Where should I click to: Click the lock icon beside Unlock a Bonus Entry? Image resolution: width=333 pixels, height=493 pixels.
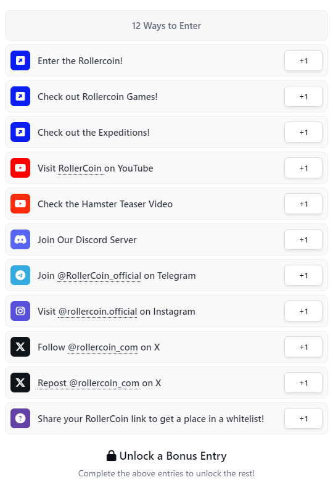pos(111,455)
